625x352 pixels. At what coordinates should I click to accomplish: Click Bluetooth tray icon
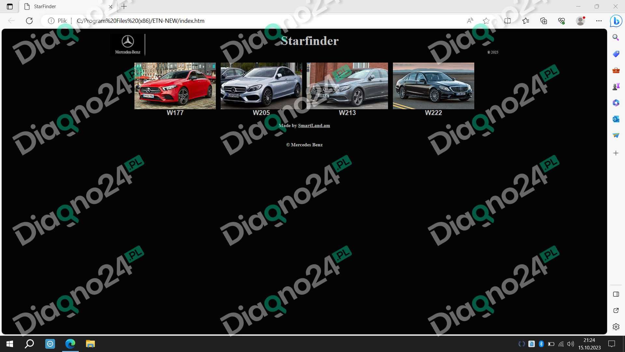tap(541, 344)
